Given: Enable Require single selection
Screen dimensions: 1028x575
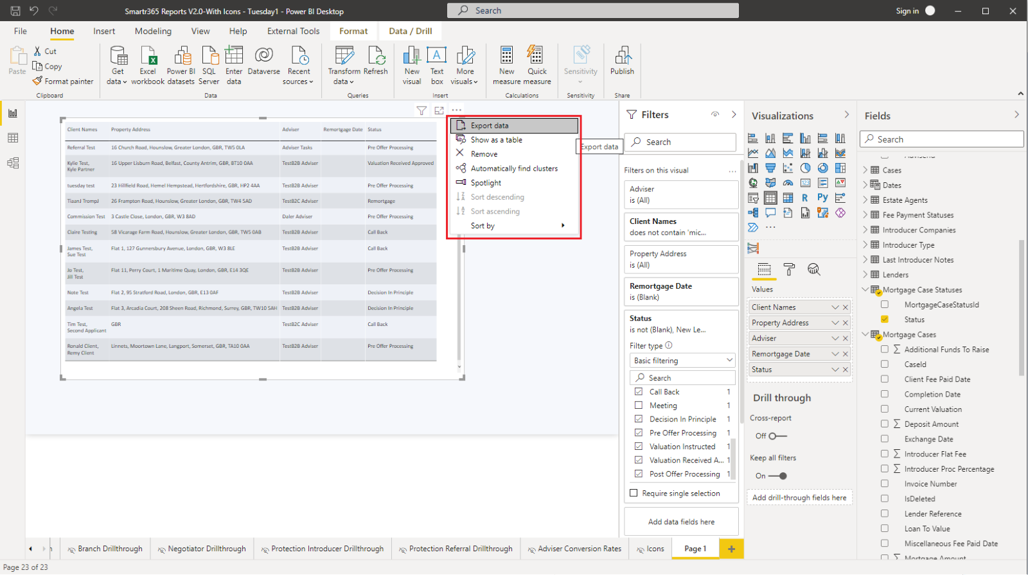Looking at the screenshot, I should (634, 493).
